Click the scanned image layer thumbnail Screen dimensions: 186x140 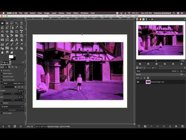(x=148, y=82)
